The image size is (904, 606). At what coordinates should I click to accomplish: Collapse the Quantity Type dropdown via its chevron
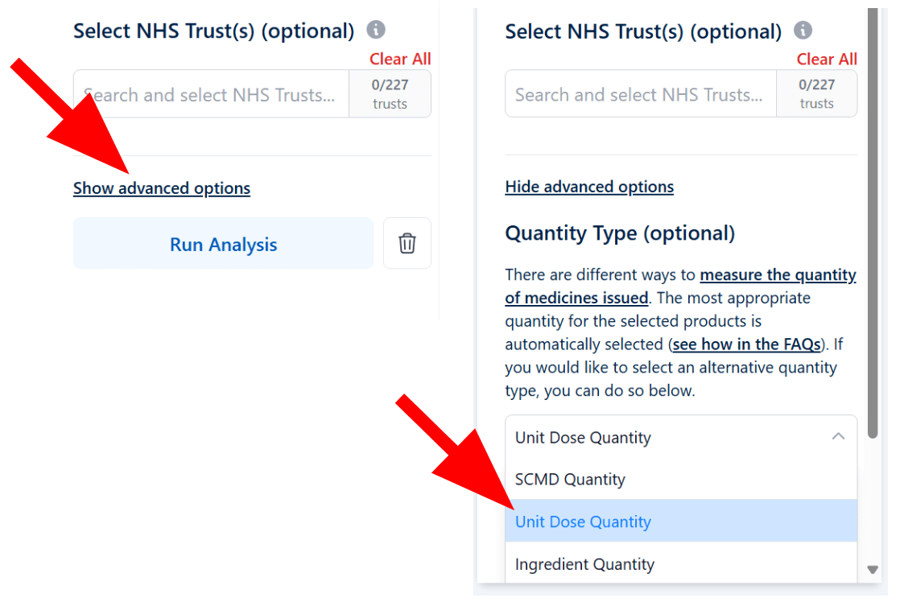coord(839,435)
